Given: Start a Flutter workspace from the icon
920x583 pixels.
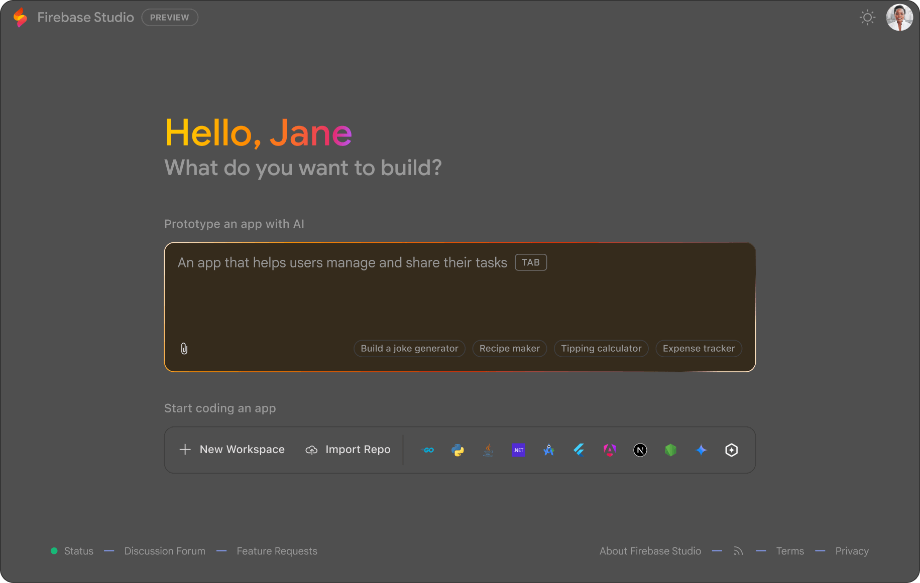Looking at the screenshot, I should [x=579, y=450].
